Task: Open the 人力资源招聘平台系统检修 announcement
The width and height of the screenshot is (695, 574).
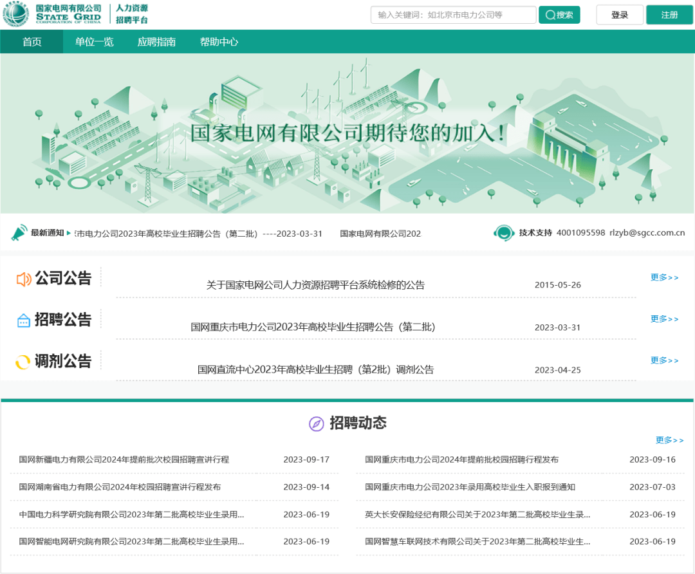Action: [315, 285]
